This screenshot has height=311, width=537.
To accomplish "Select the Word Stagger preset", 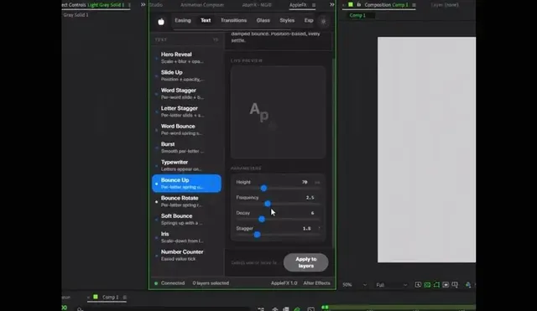I will click(186, 94).
